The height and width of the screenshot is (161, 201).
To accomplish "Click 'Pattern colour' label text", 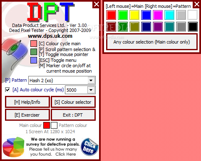I will pos(73,125).
